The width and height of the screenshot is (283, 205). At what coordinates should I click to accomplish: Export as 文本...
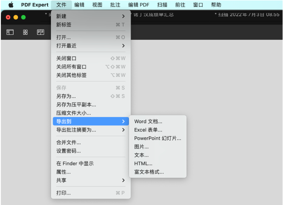pos(158,155)
